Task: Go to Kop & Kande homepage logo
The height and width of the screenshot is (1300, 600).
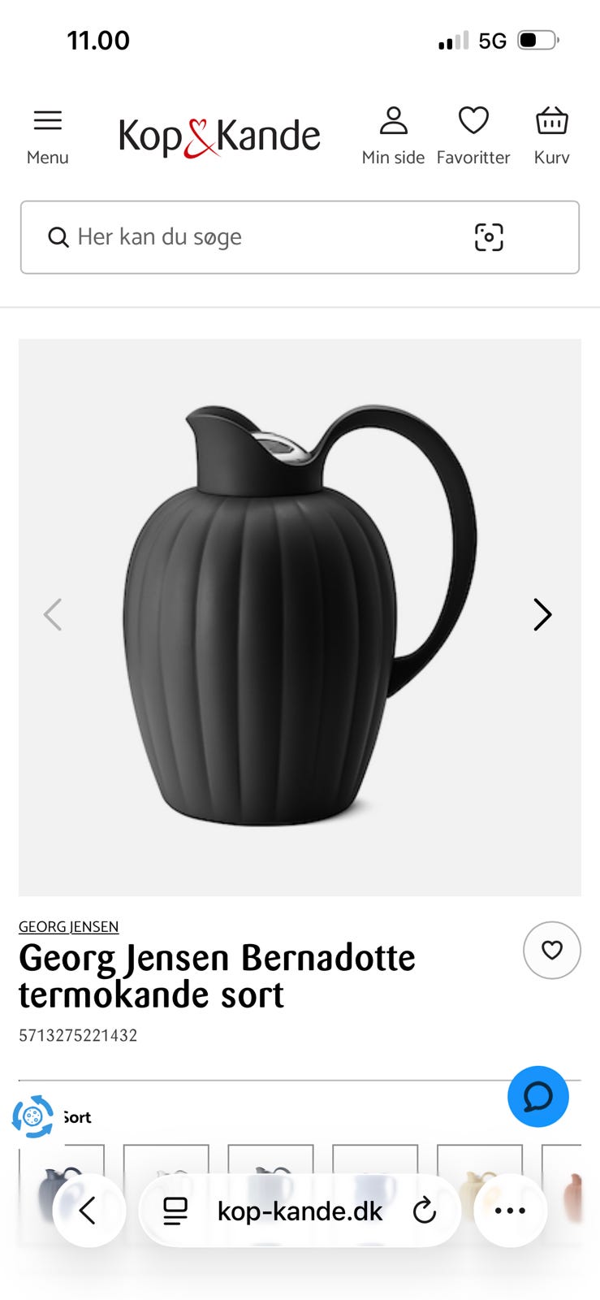Action: 219,136
